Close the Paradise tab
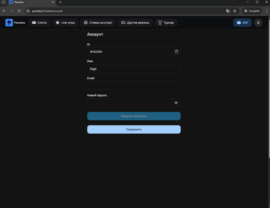Screen dimensions: 270x208 click(53, 2)
